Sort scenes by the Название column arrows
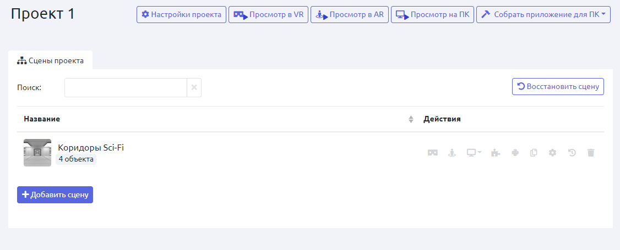Screen dimensions: 620x250 coord(410,119)
